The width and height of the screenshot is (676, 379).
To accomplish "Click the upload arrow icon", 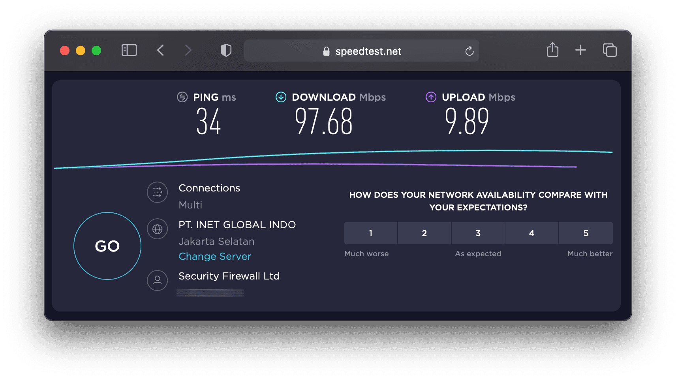I will tap(431, 97).
